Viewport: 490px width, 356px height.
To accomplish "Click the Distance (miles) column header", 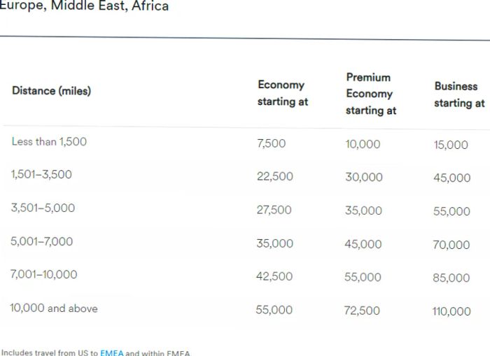I will point(52,91).
